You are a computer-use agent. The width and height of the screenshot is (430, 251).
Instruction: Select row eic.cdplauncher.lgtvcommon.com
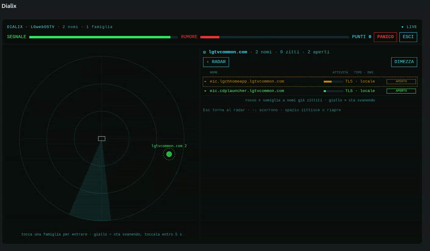310,91
